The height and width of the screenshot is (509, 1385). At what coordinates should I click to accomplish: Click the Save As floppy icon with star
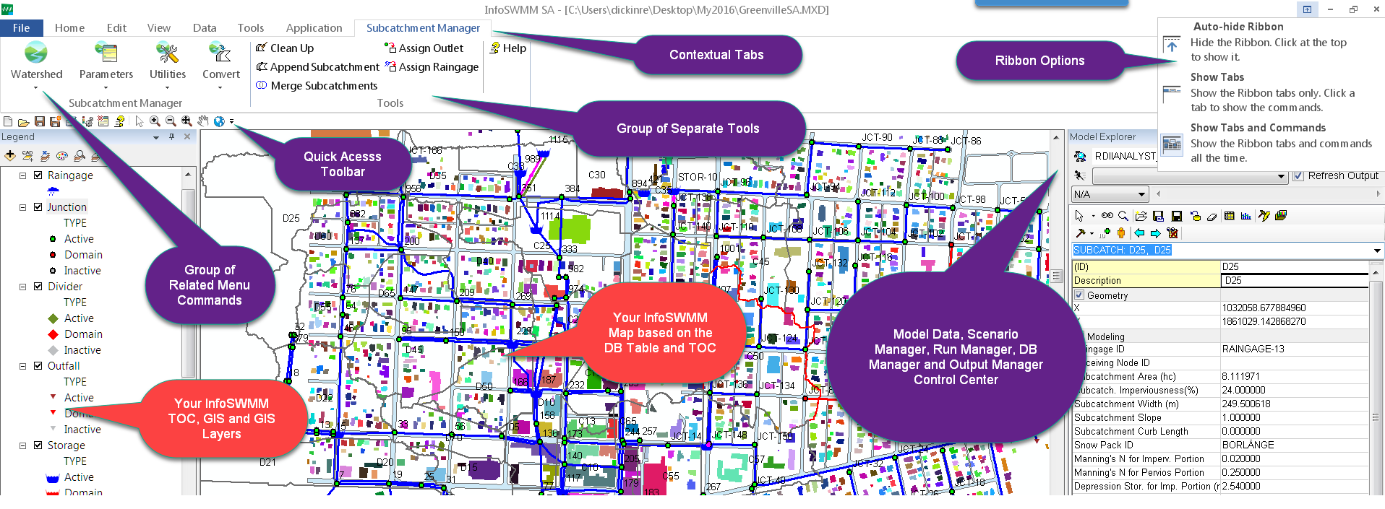coord(55,121)
